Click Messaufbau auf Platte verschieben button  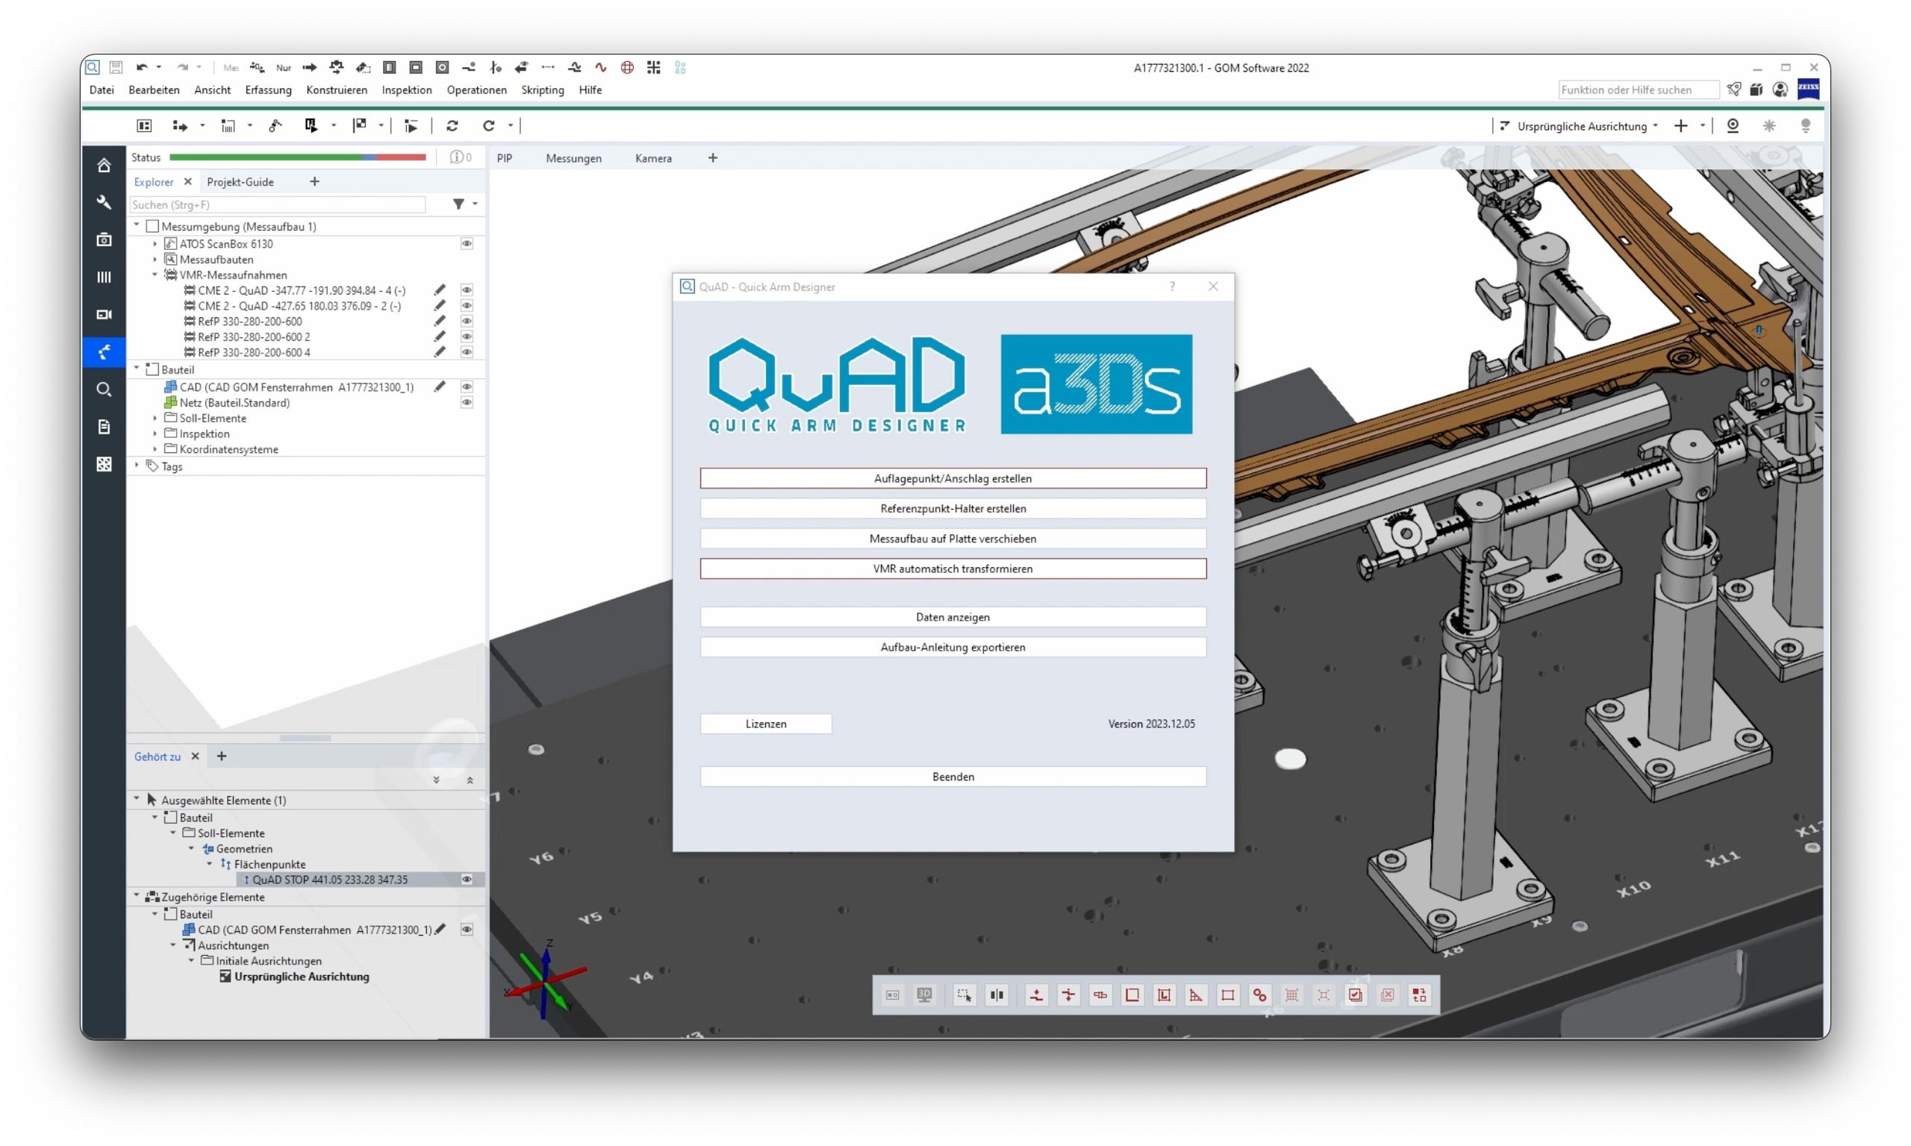coord(953,538)
